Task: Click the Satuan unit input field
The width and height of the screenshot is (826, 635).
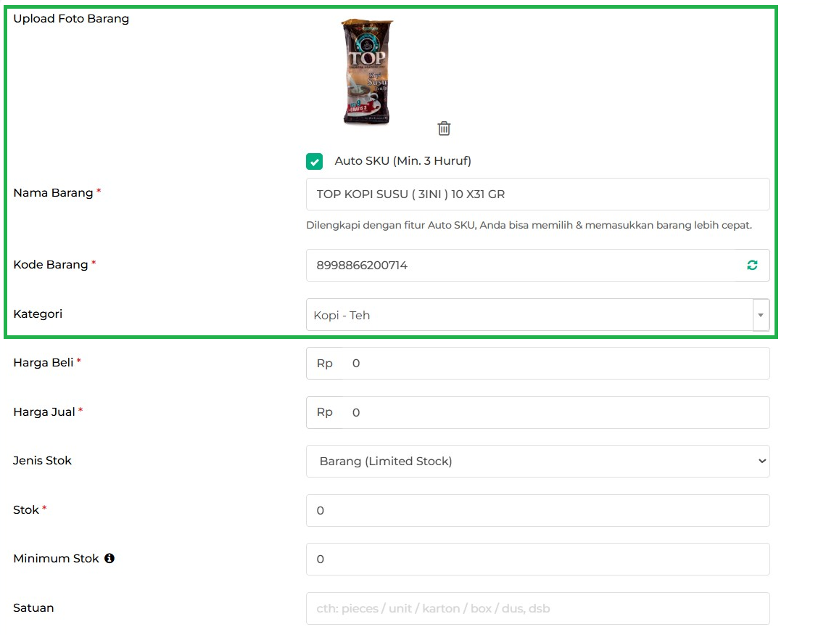Action: pos(537,608)
